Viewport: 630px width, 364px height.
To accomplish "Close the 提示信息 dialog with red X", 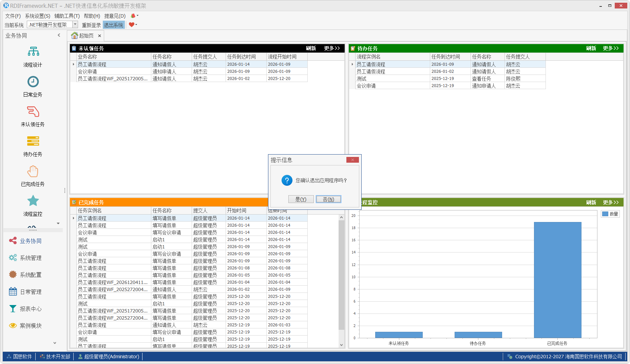I will 352,160.
